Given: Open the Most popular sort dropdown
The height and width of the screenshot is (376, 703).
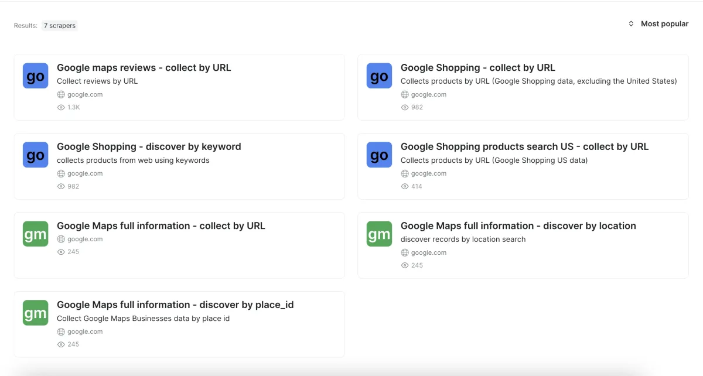Looking at the screenshot, I should click(x=658, y=24).
